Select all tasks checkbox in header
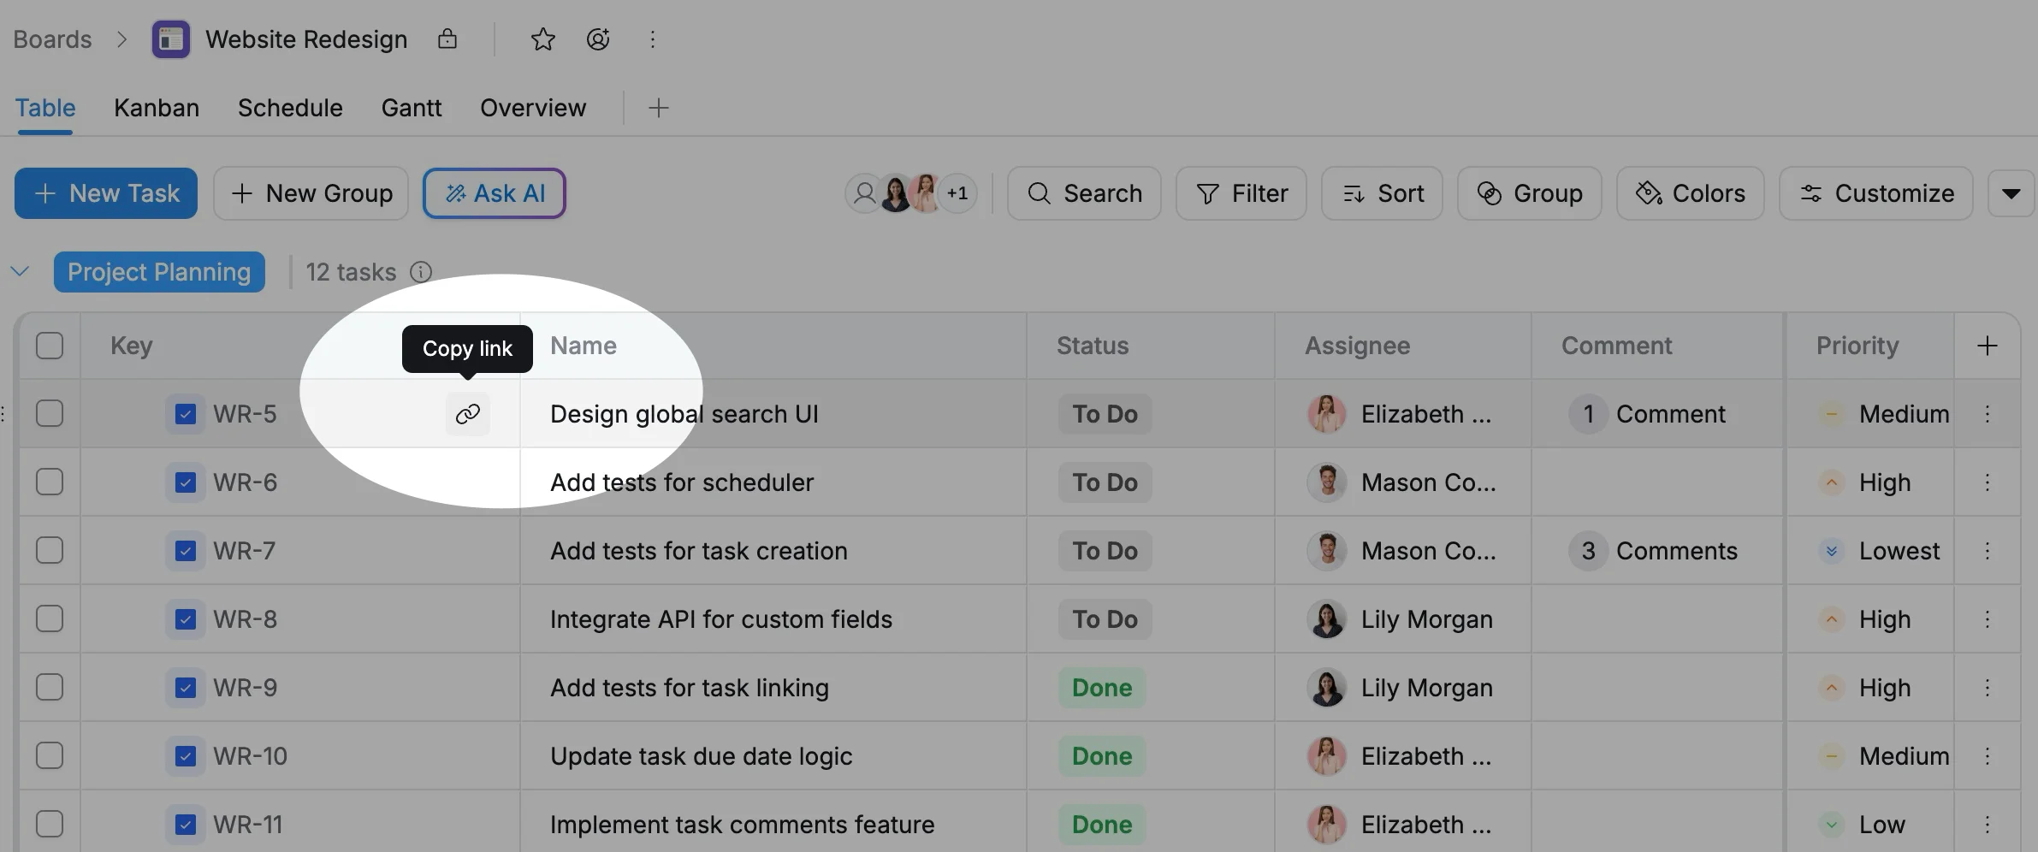Viewport: 2038px width, 852px height. click(x=50, y=346)
